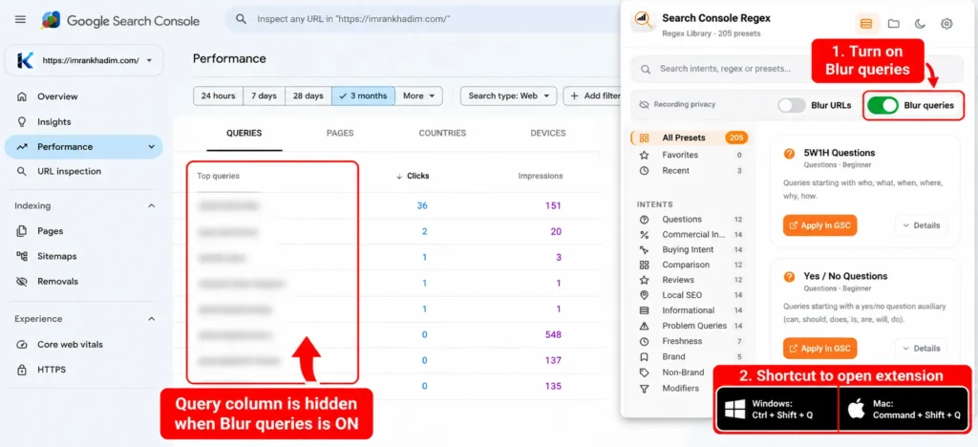The image size is (978, 447).
Task: Click the Problem Queries warning icon
Action: tap(645, 326)
